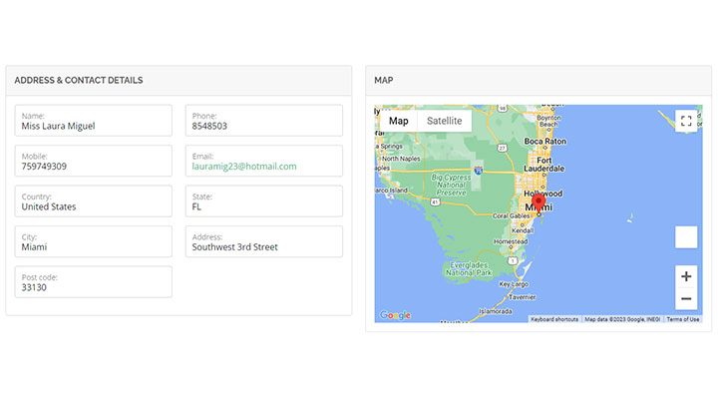
Task: Zoom out with the minus button
Action: [686, 298]
